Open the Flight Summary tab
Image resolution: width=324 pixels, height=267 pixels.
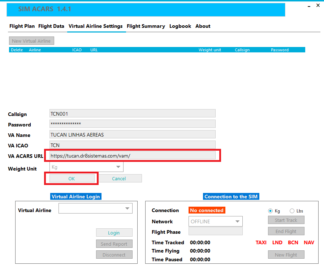coord(146,26)
